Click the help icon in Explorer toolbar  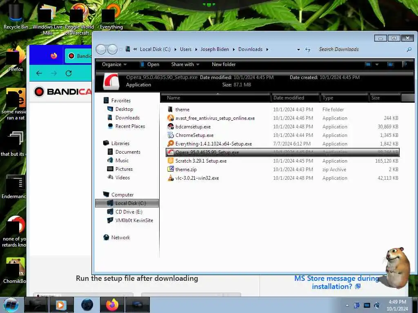tap(405, 64)
